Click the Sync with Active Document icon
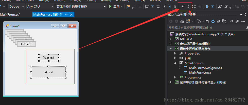 207,21
